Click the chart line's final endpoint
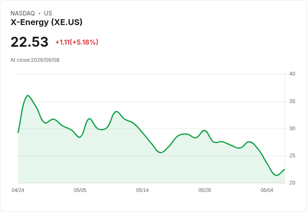This screenshot has width=307, height=212. coord(284,169)
